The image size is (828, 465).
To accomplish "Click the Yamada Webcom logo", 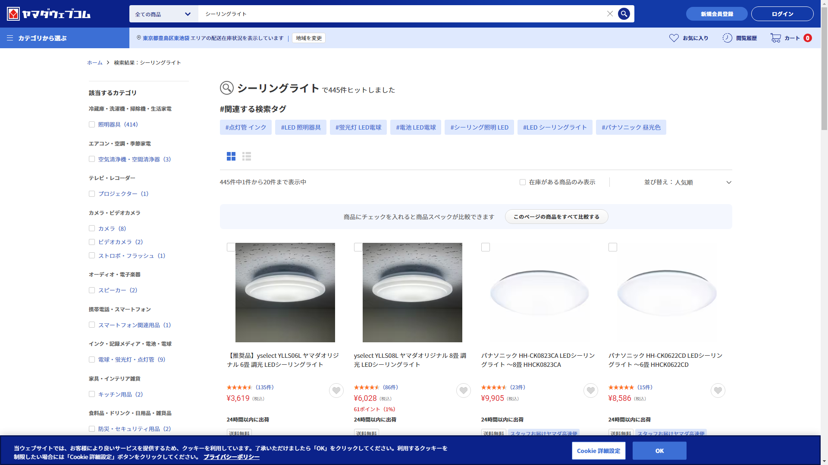I will coord(49,14).
